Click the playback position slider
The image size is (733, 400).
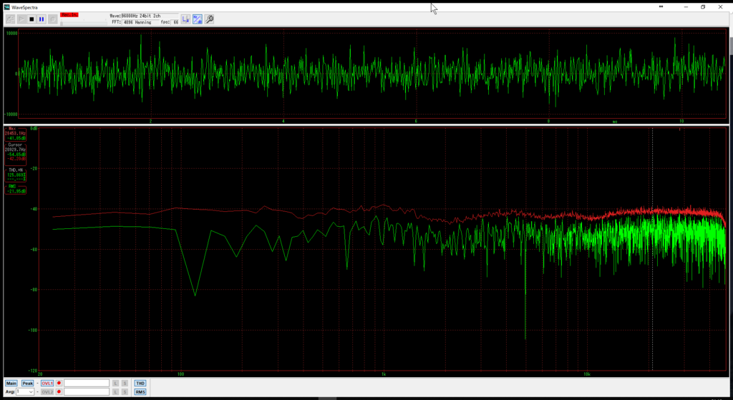click(84, 23)
